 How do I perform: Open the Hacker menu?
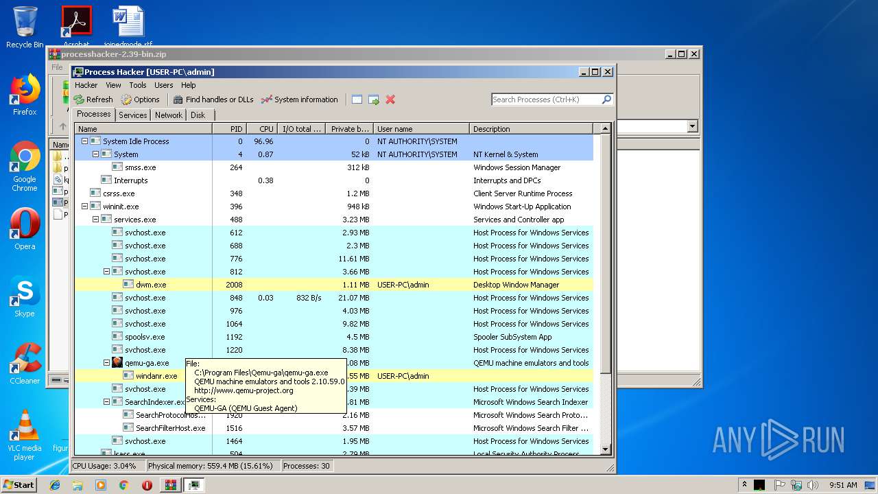tap(86, 85)
